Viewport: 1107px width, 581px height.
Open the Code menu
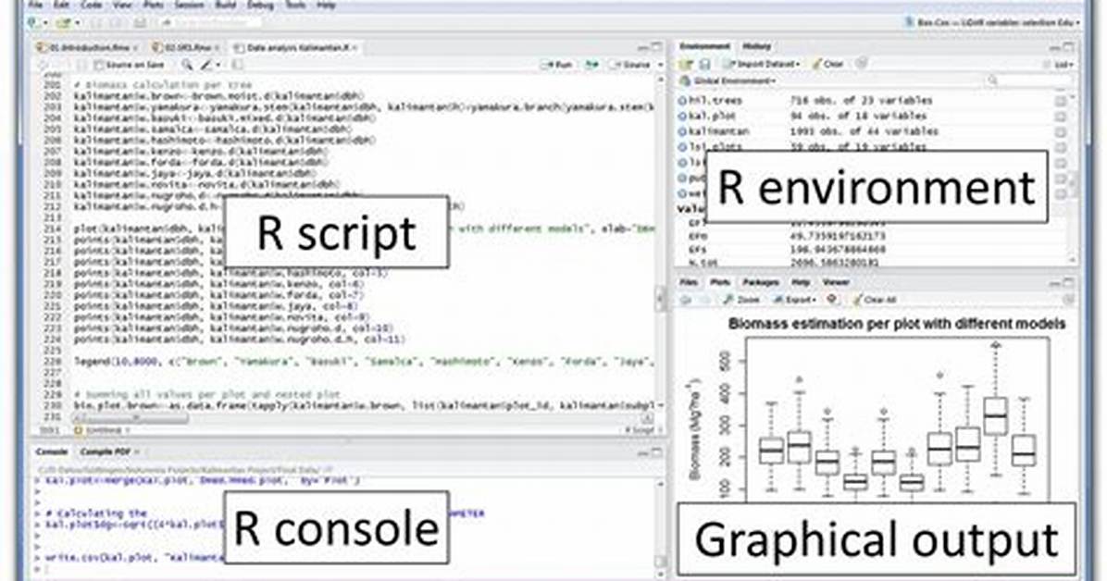point(91,5)
